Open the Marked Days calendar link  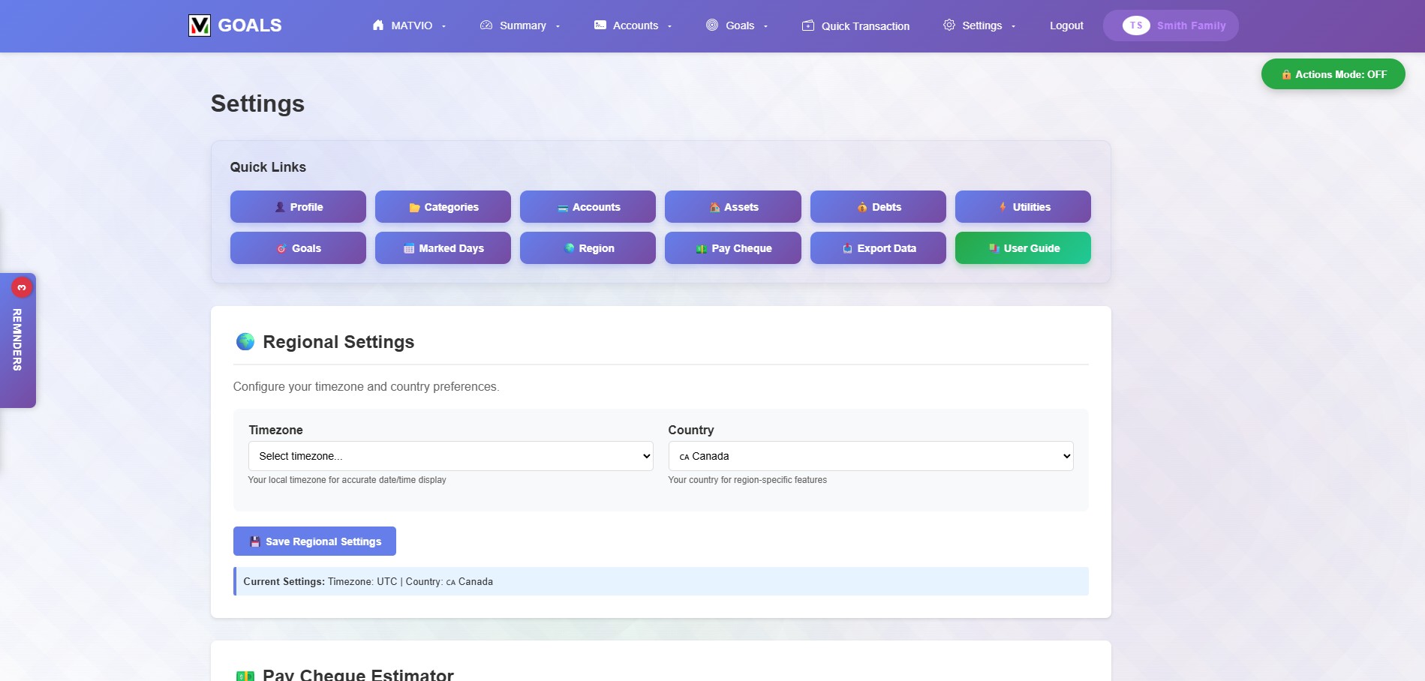(x=443, y=248)
